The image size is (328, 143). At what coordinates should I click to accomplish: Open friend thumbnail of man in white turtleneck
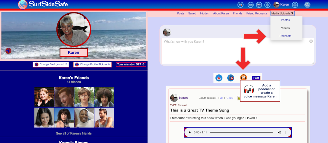(84, 117)
